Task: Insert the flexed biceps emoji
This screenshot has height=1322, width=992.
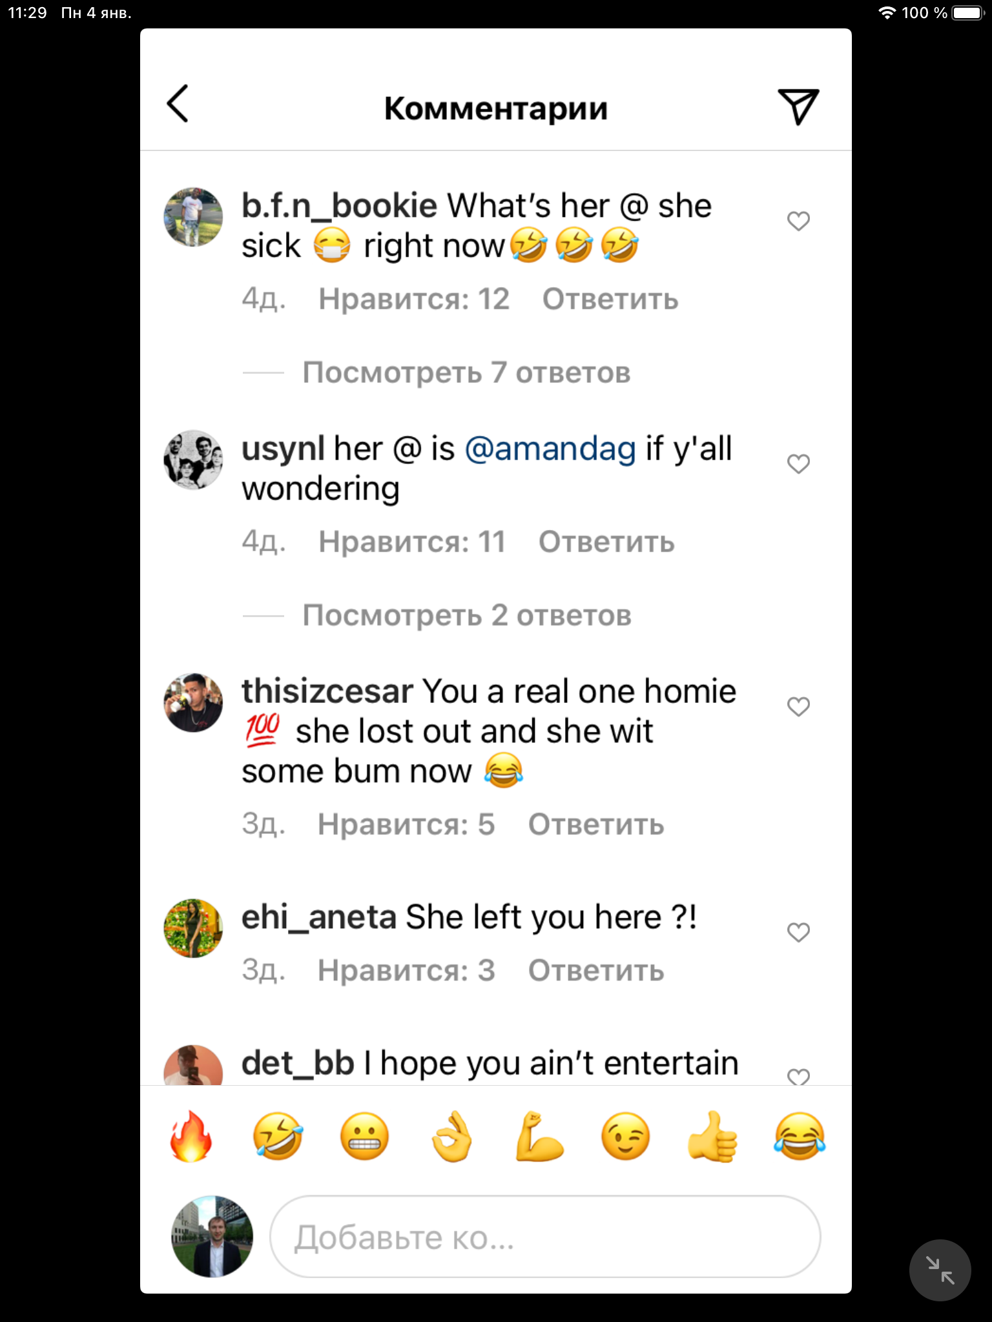Action: [539, 1137]
